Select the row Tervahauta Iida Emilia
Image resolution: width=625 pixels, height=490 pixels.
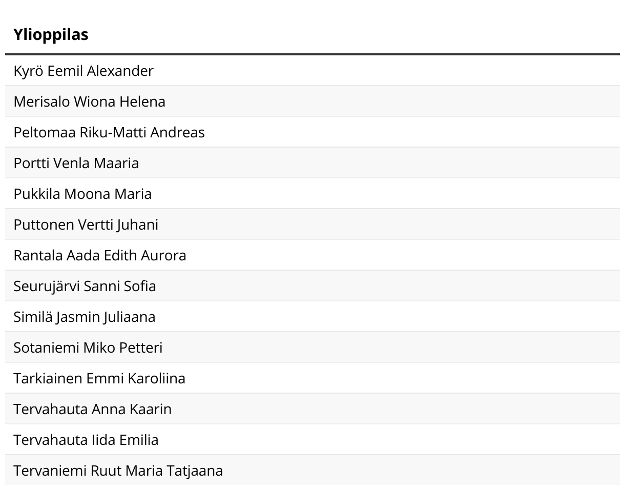312,440
